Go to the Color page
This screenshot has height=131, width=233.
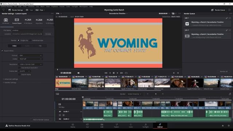[x=131, y=126]
